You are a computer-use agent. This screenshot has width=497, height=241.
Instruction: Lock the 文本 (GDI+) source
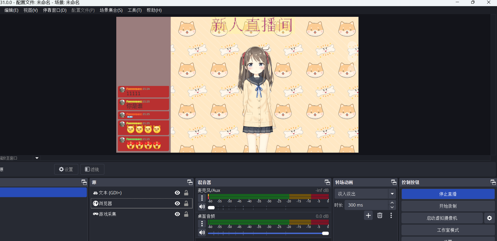tap(186, 193)
